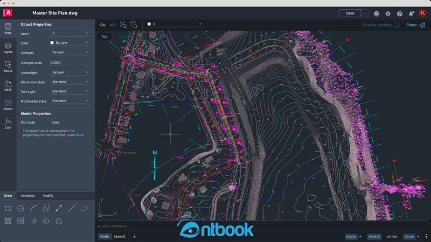Screen dimensions: 431x242
Task: Open the Lineweight ByLayer dropdown
Action: point(70,72)
